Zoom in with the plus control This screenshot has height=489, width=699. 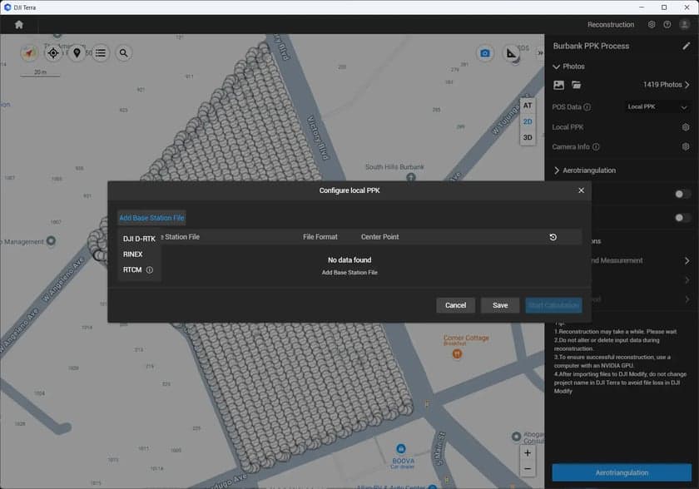coord(528,452)
